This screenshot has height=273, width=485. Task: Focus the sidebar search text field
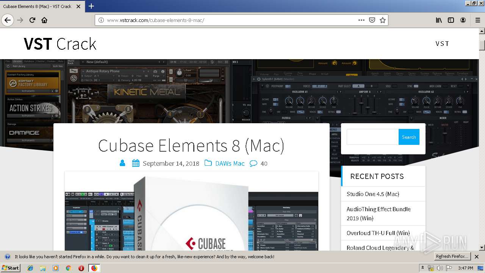coord(372,137)
